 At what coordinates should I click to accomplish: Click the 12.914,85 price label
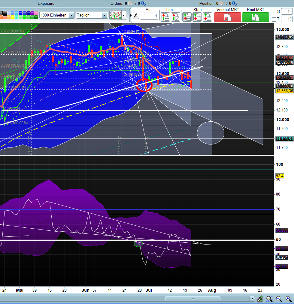coord(284,37)
